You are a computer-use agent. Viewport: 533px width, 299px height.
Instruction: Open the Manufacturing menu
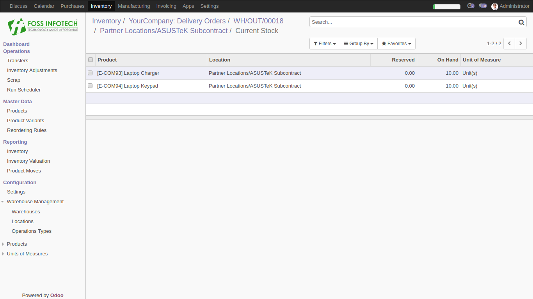134,6
